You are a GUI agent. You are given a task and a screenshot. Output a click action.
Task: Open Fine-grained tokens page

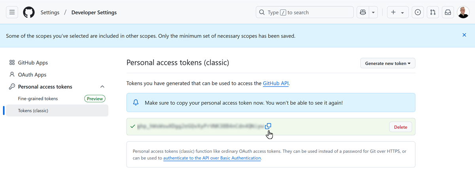tap(38, 98)
